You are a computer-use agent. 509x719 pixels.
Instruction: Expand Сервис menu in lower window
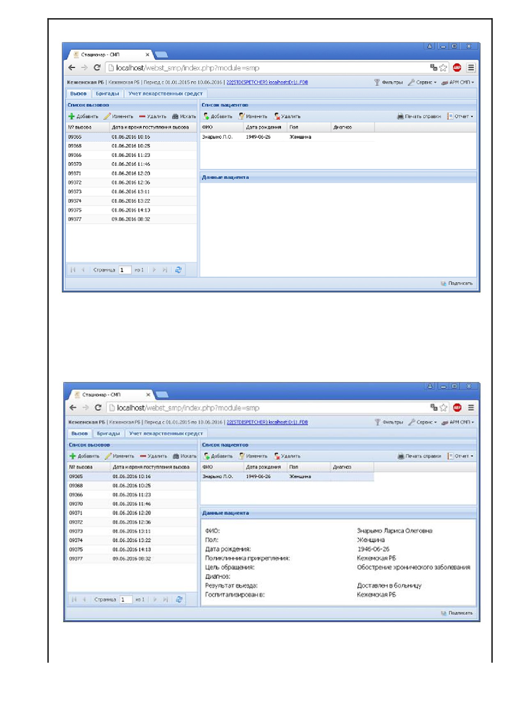[423, 422]
